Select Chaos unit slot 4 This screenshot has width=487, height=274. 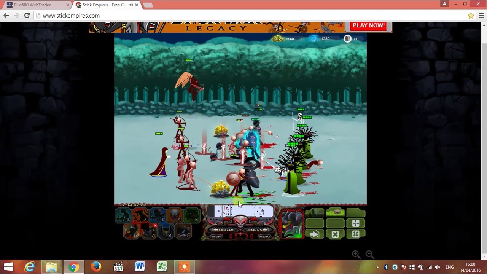(x=175, y=215)
